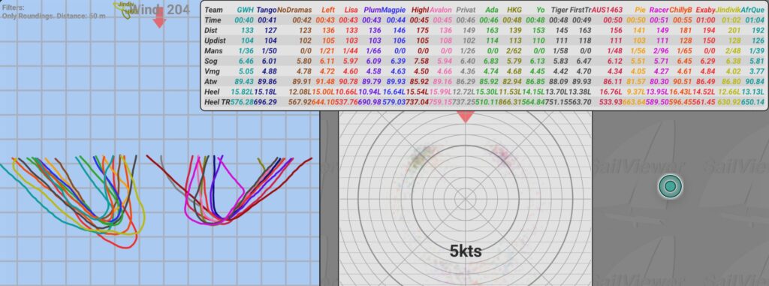Click the Heel TR row label

217,102
